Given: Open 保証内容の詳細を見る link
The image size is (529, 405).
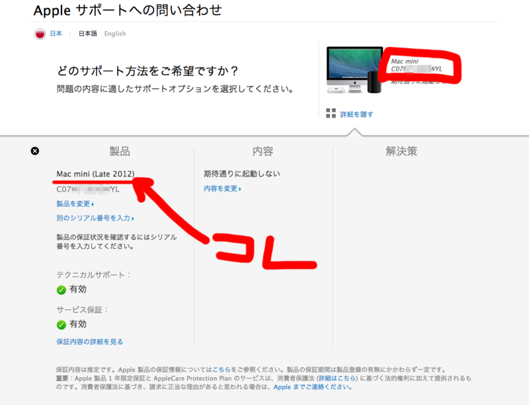Looking at the screenshot, I should (90, 342).
